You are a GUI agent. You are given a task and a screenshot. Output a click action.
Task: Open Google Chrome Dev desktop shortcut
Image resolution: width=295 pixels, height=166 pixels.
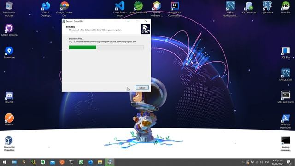point(65,9)
